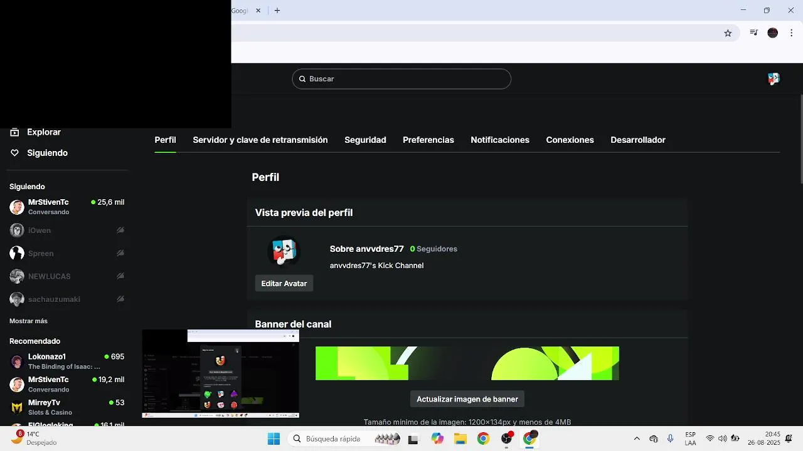
Task: Open the Wi-Fi network tray icon
Action: pos(710,438)
